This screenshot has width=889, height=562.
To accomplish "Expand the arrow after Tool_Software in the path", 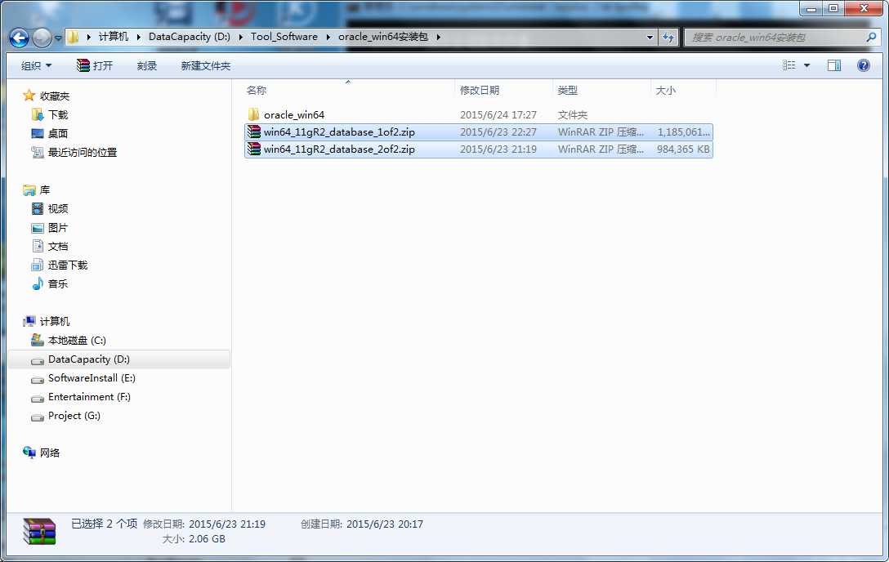I will (x=328, y=37).
